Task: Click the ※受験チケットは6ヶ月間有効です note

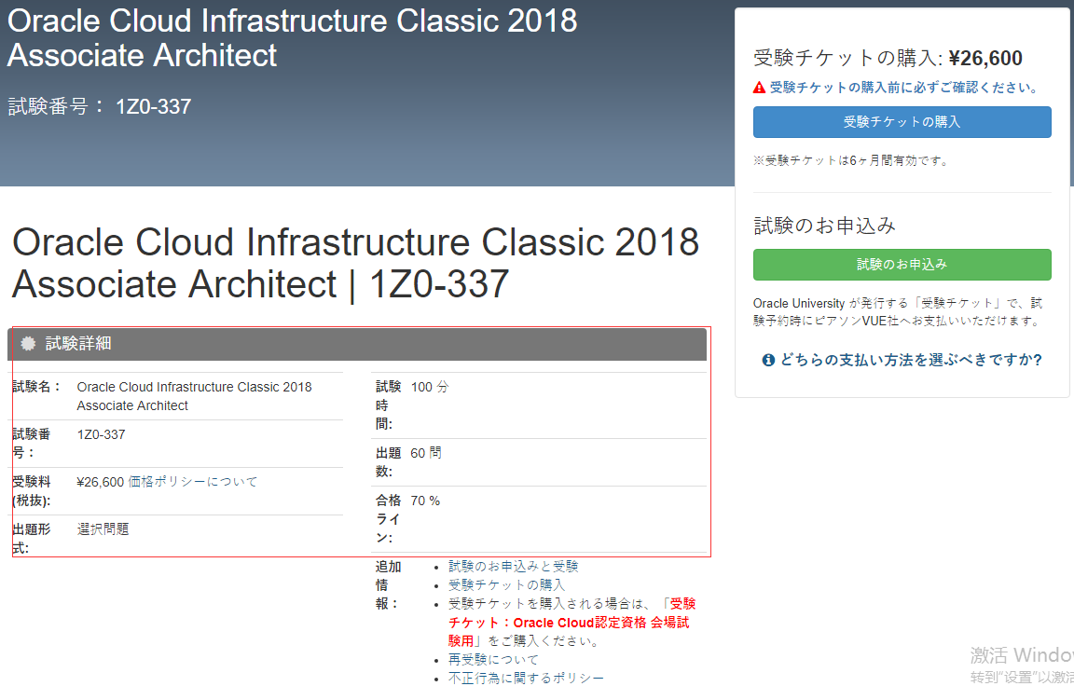Action: 850,161
